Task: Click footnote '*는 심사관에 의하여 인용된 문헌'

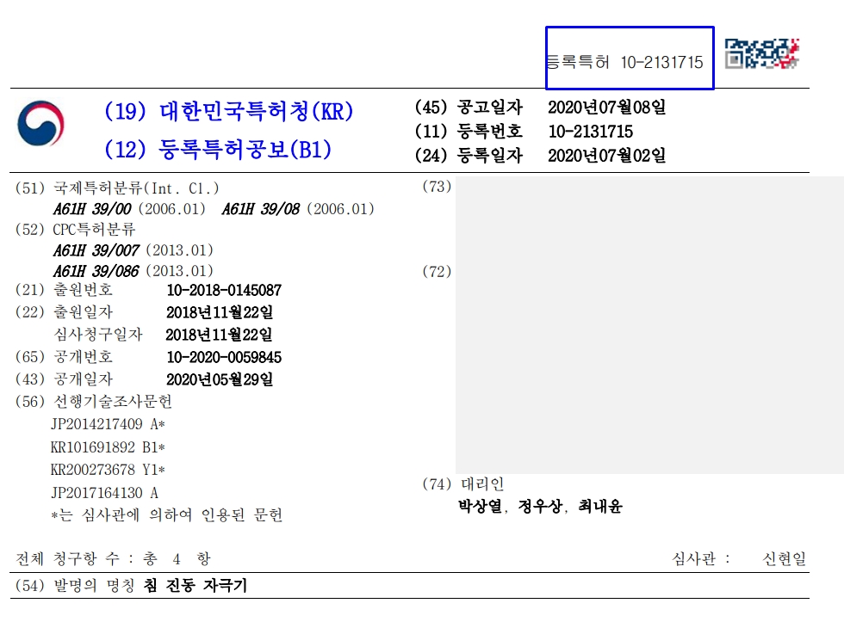Action: coord(167,515)
